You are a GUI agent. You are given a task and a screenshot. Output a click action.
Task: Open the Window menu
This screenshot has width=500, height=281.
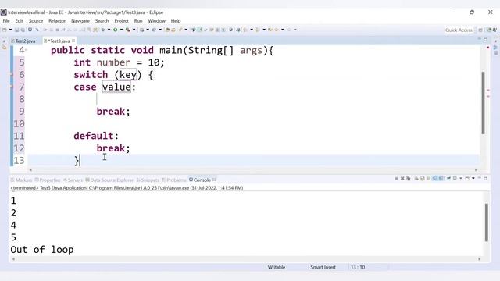156,21
